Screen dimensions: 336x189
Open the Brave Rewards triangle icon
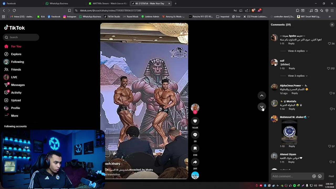(x=259, y=10)
